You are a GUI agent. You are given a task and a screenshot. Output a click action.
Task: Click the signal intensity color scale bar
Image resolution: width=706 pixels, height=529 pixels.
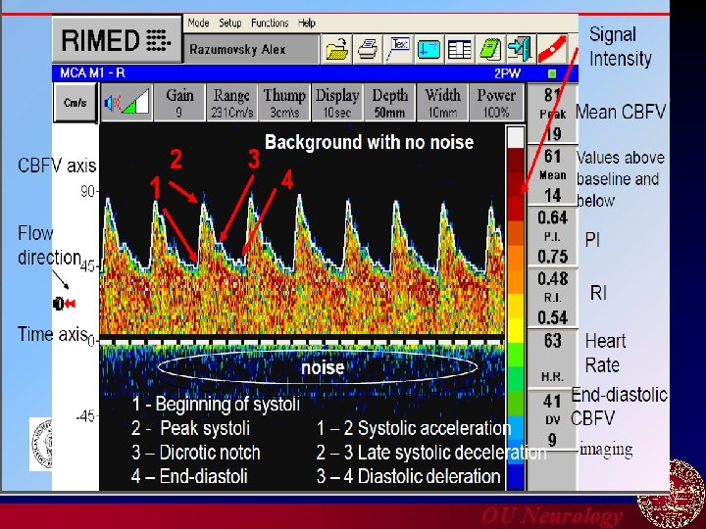[x=516, y=309]
